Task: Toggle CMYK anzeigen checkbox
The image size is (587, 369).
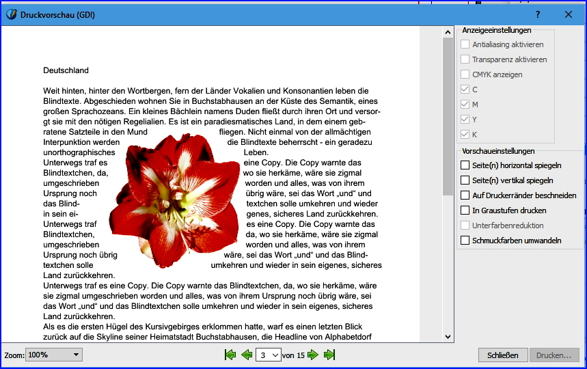Action: [465, 74]
